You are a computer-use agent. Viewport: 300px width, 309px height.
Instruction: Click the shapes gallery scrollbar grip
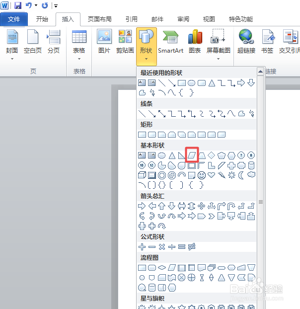pyautogui.click(x=261, y=202)
